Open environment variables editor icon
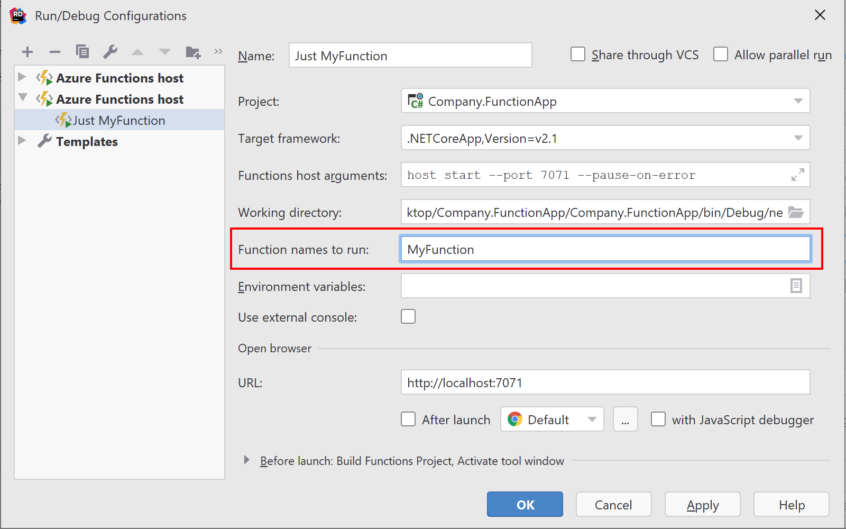This screenshot has height=529, width=846. [796, 286]
